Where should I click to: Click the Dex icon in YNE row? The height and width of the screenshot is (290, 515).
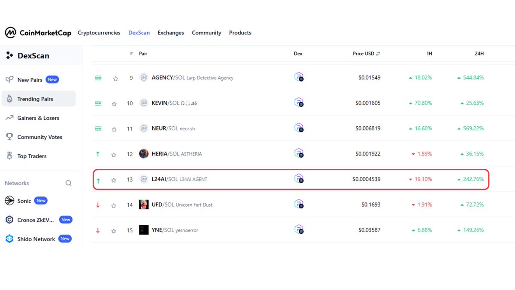(299, 229)
